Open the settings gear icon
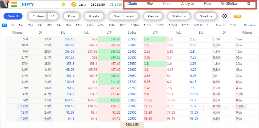 224,16
